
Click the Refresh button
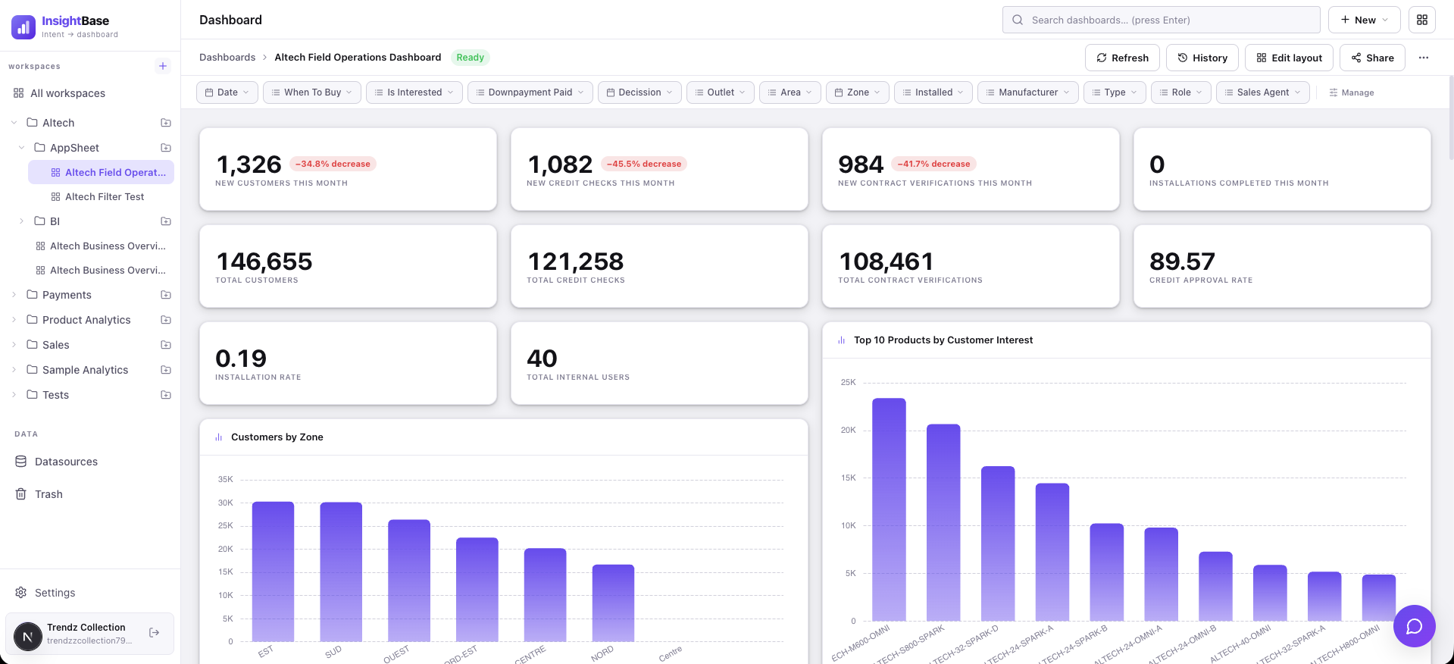pyautogui.click(x=1123, y=58)
